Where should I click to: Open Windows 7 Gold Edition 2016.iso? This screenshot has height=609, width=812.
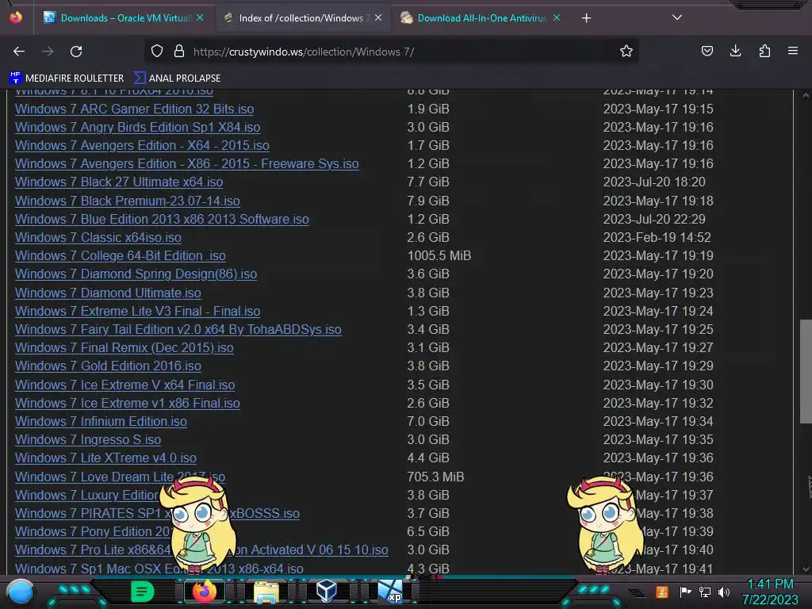108,366
